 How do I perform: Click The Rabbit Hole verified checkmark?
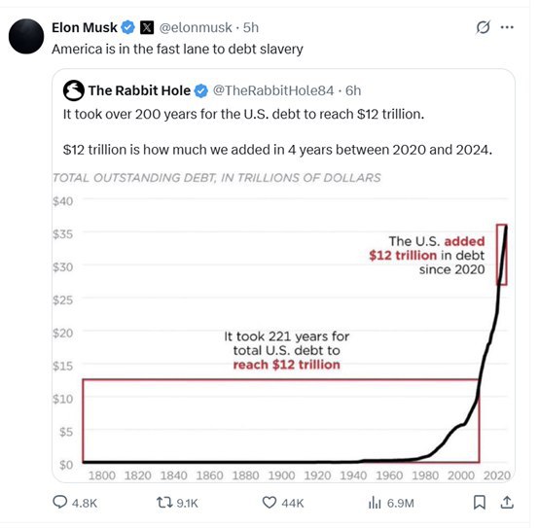pos(201,91)
